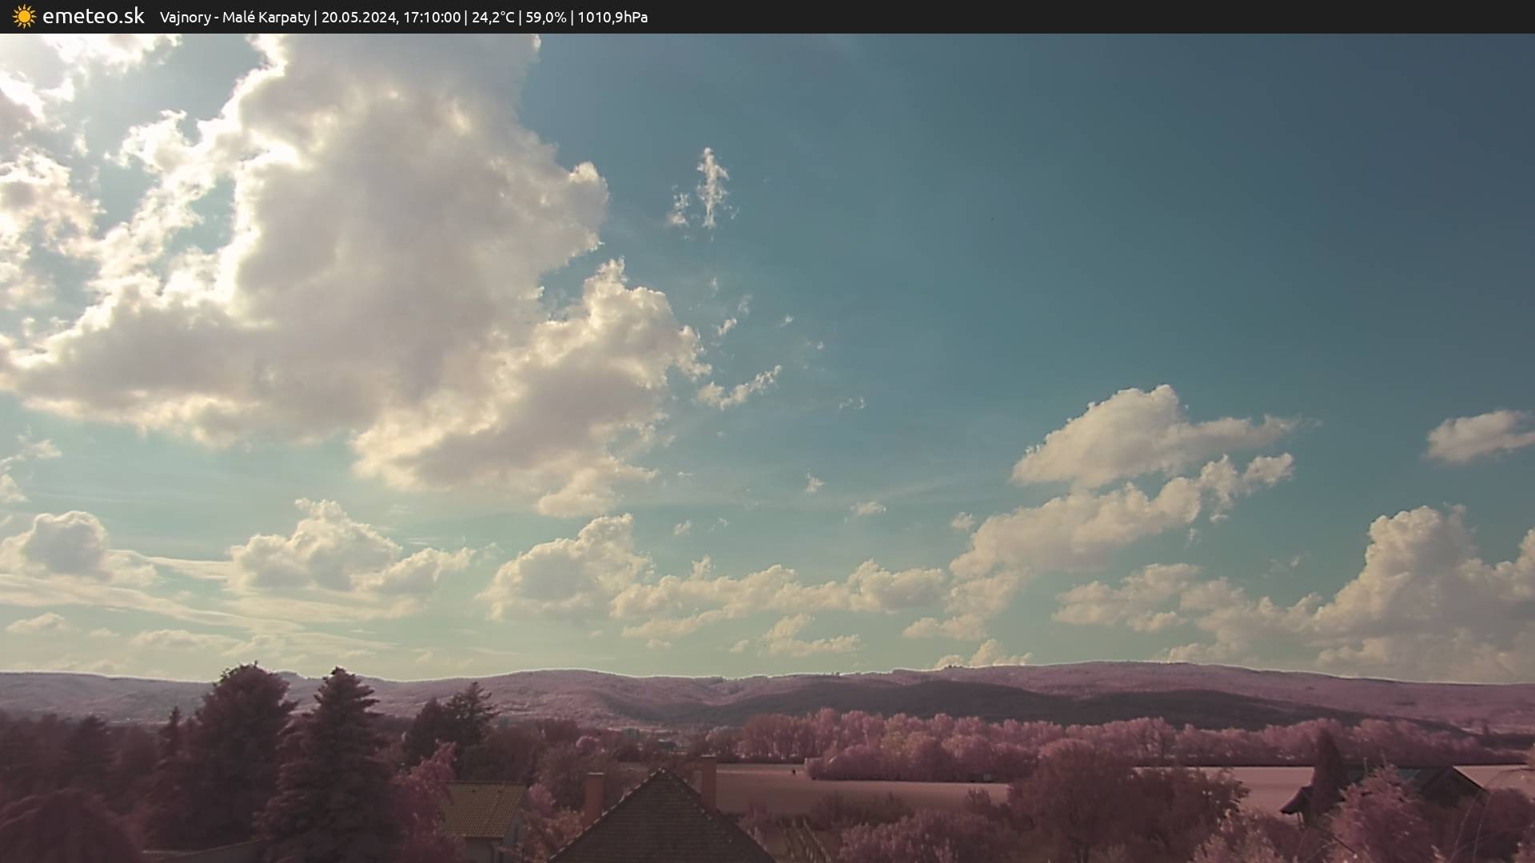Click the Vajnory - Malé Karpaty location label
Viewport: 1535px width, 863px height.
click(x=234, y=18)
